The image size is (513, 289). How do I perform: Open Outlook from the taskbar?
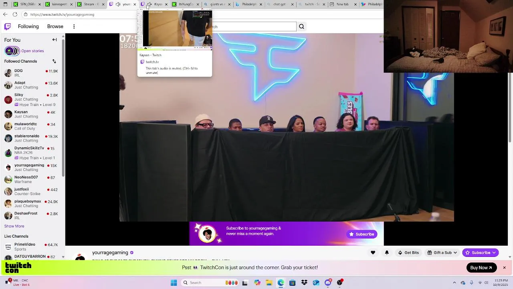click(316, 283)
